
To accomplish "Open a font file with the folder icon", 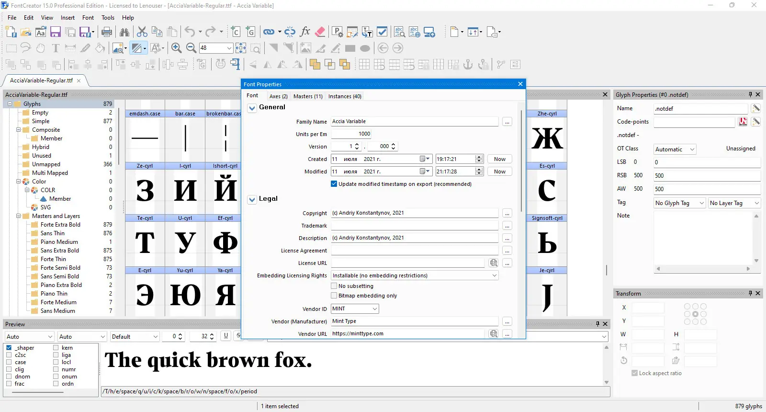I will coord(26,32).
